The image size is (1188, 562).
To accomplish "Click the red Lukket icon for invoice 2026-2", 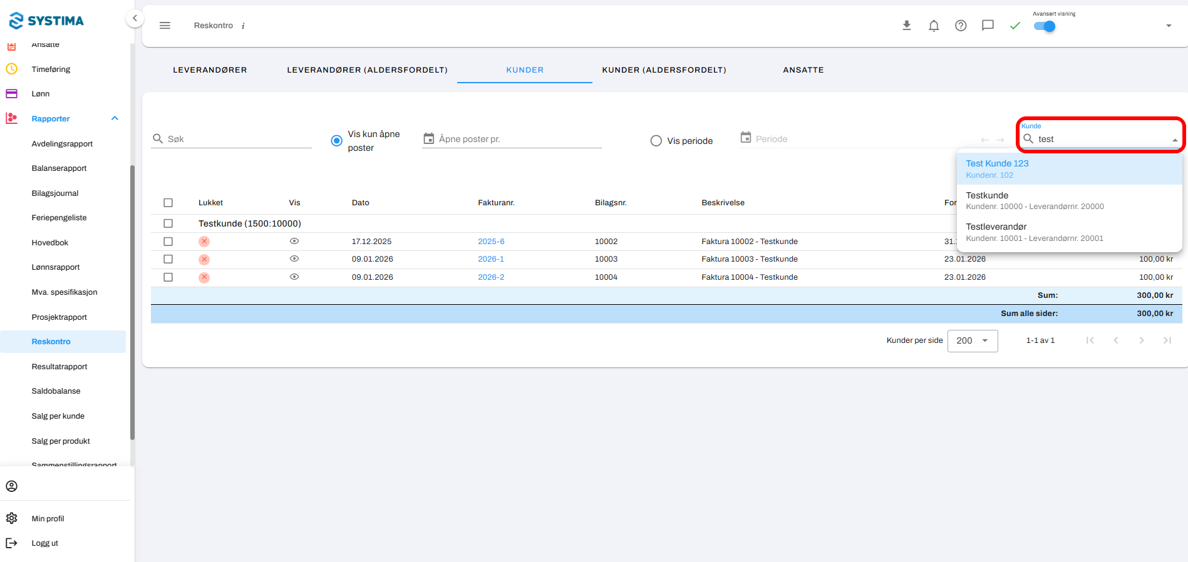I will click(x=204, y=277).
